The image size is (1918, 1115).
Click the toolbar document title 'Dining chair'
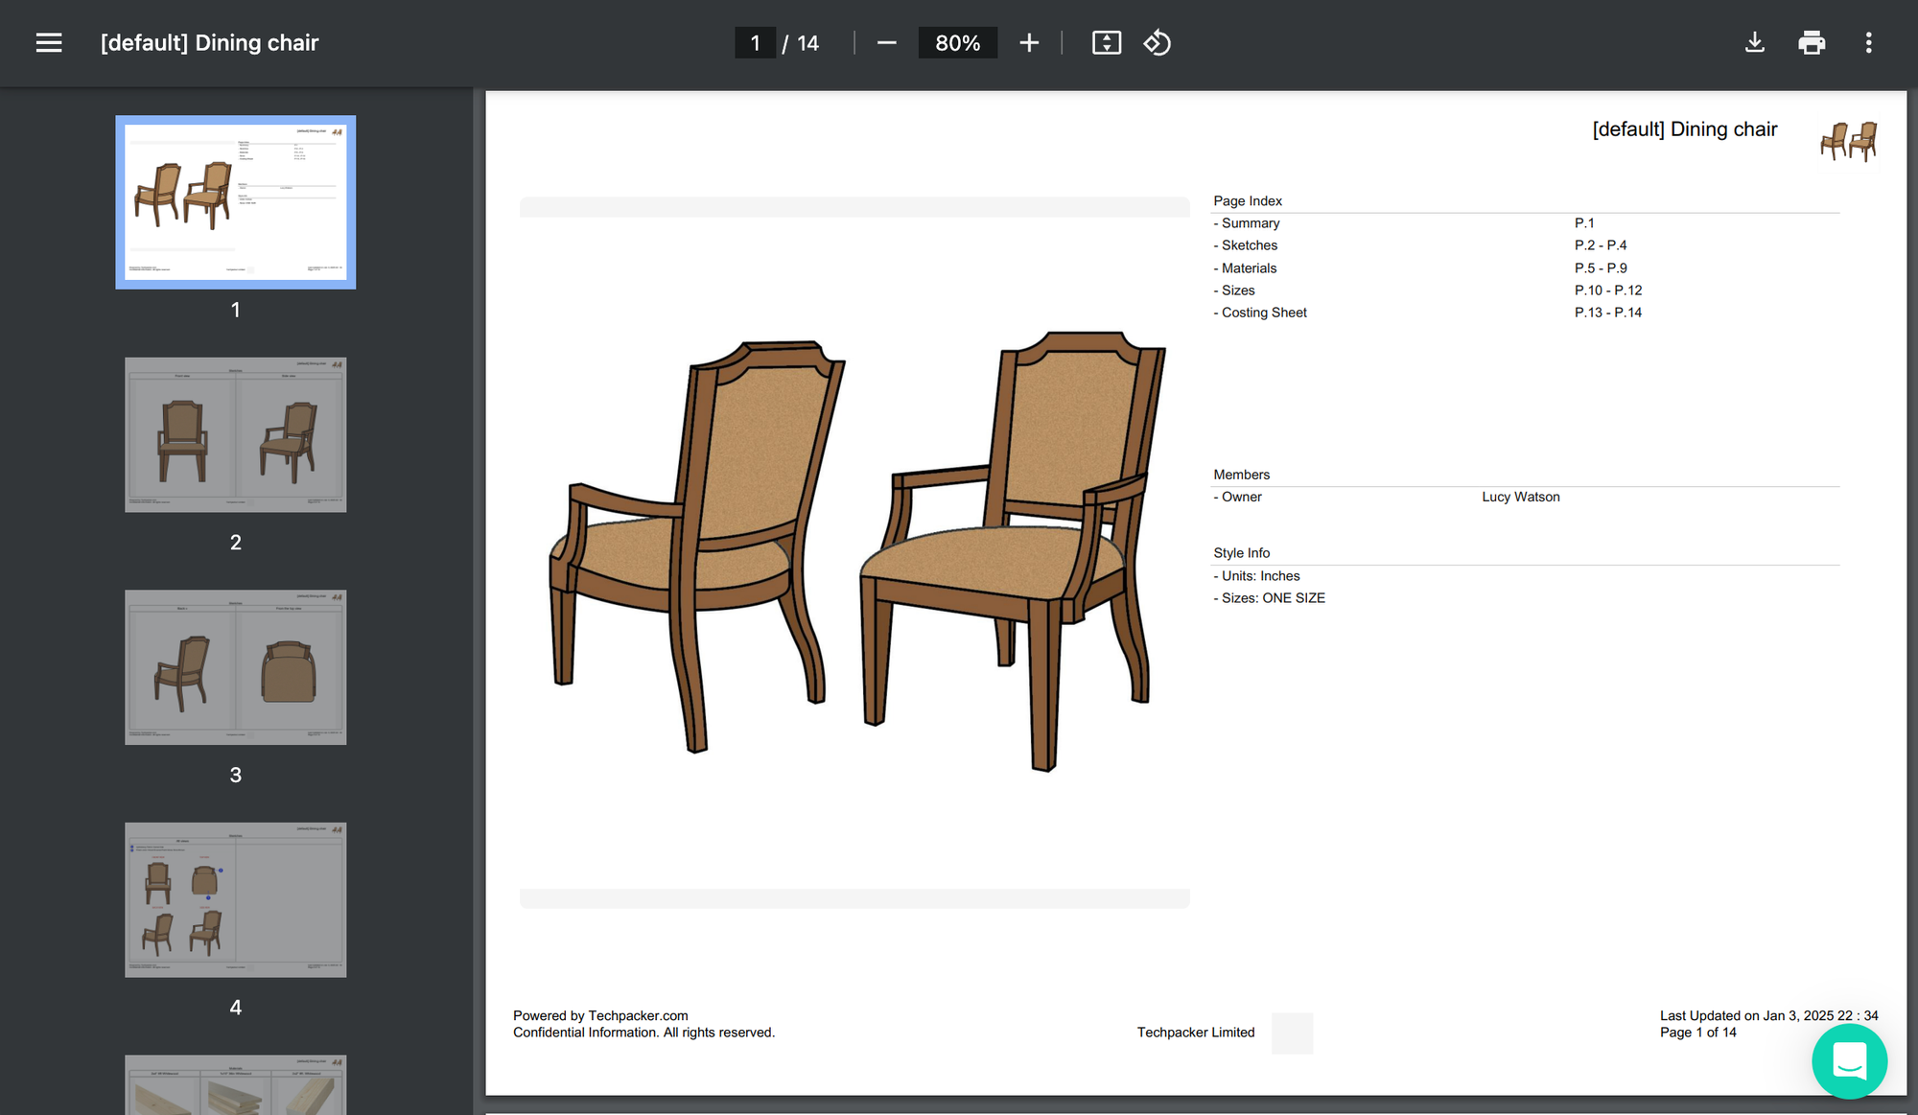coord(257,43)
